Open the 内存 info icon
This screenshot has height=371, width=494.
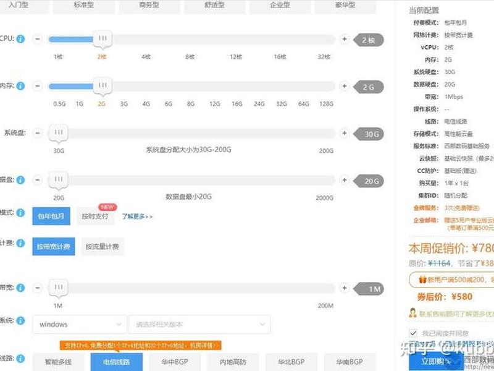pos(20,86)
